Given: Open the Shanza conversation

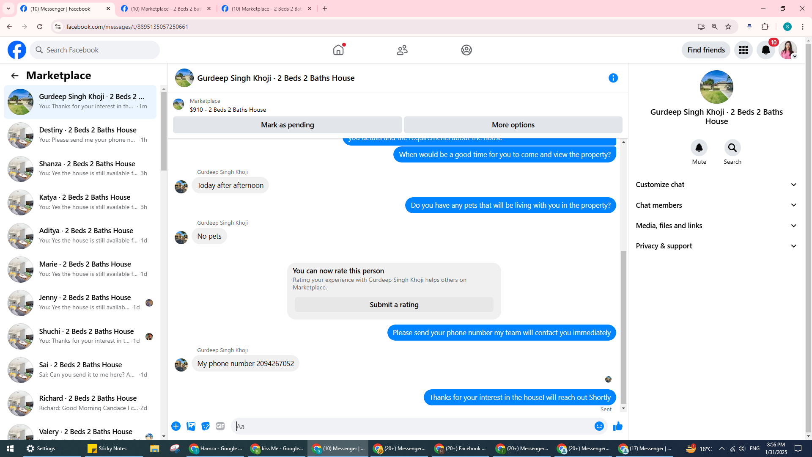Looking at the screenshot, I should point(80,169).
